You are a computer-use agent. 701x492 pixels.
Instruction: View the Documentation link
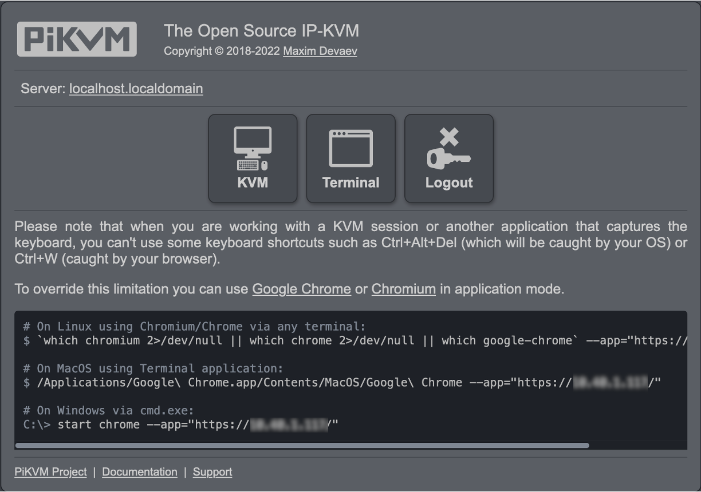(139, 472)
